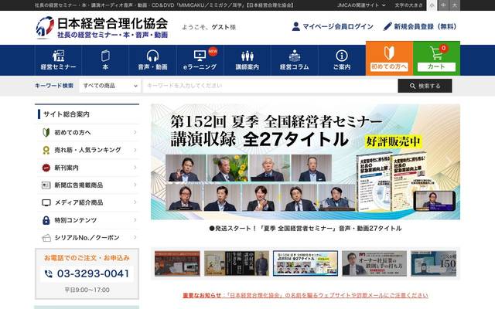Viewport: 495px width, 309px height.
Task: Open the 経営コラム icon
Action: pos(294,56)
